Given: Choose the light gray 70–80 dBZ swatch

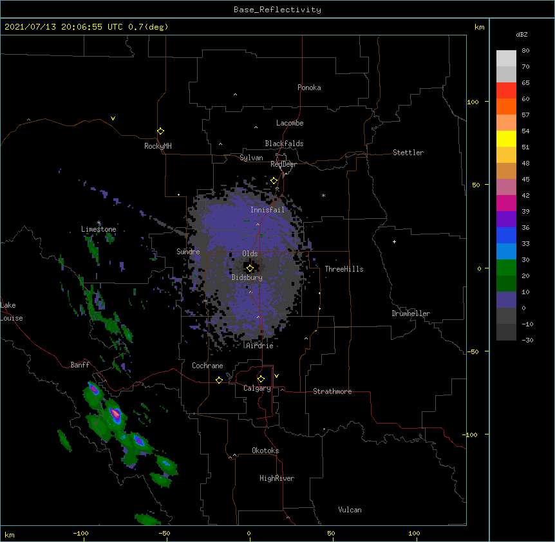Looking at the screenshot, I should 506,59.
